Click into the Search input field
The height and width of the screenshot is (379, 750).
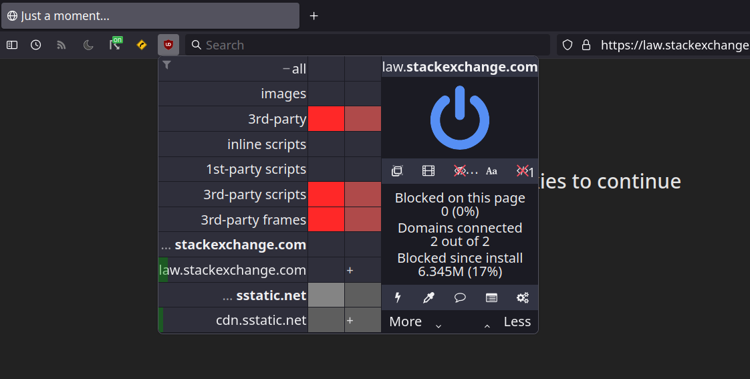[x=368, y=45]
